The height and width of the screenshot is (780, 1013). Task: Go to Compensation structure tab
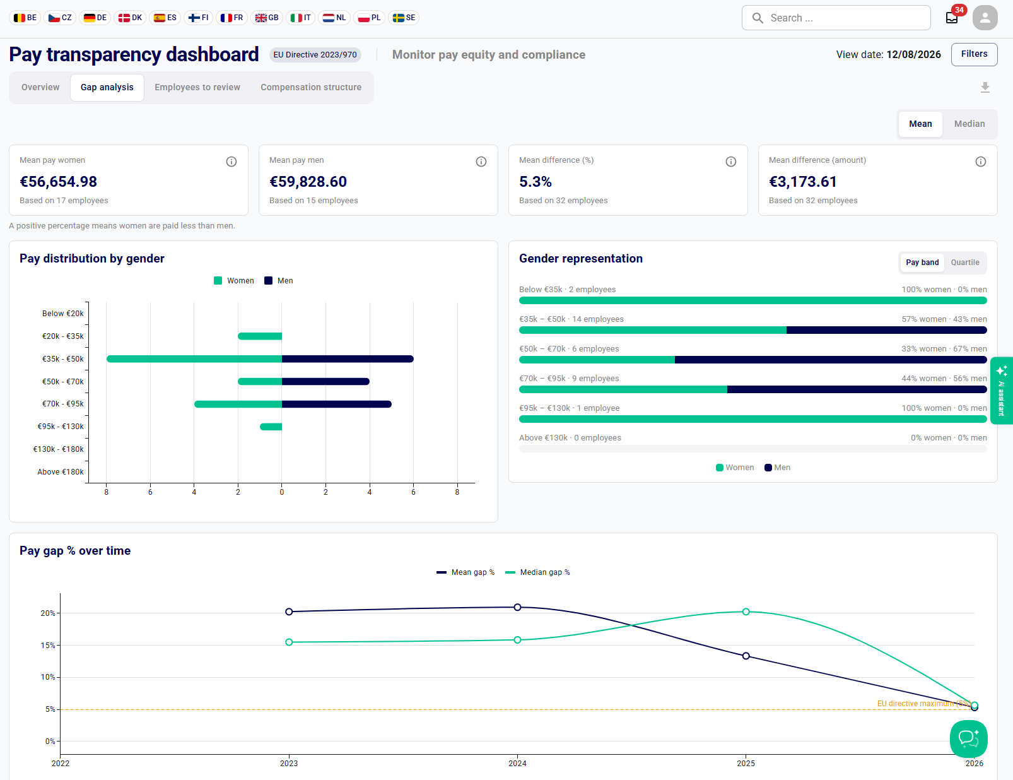[311, 88]
